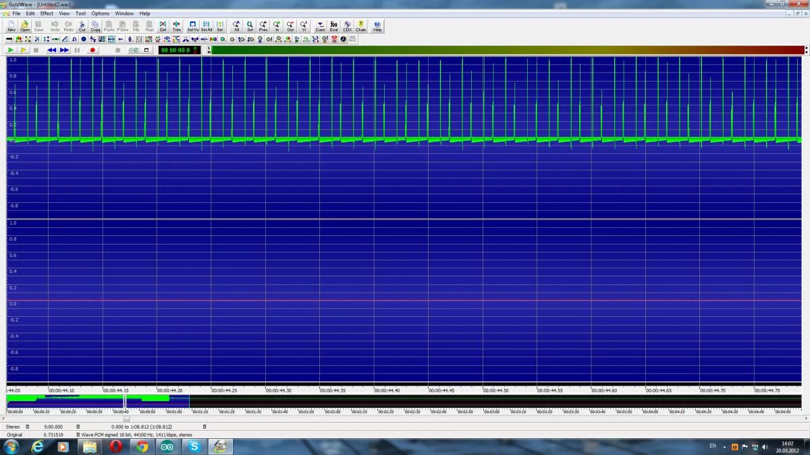Open the CDX audio extraction tool
Screen dimensions: 810x455
pyautogui.click(x=347, y=26)
